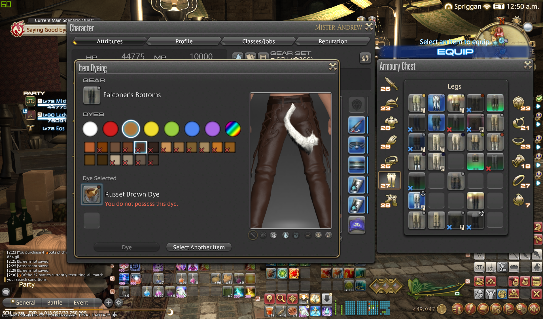Screen dimensions: 543x319
Task: Open the Logs book menu icon
Action: coord(483,309)
